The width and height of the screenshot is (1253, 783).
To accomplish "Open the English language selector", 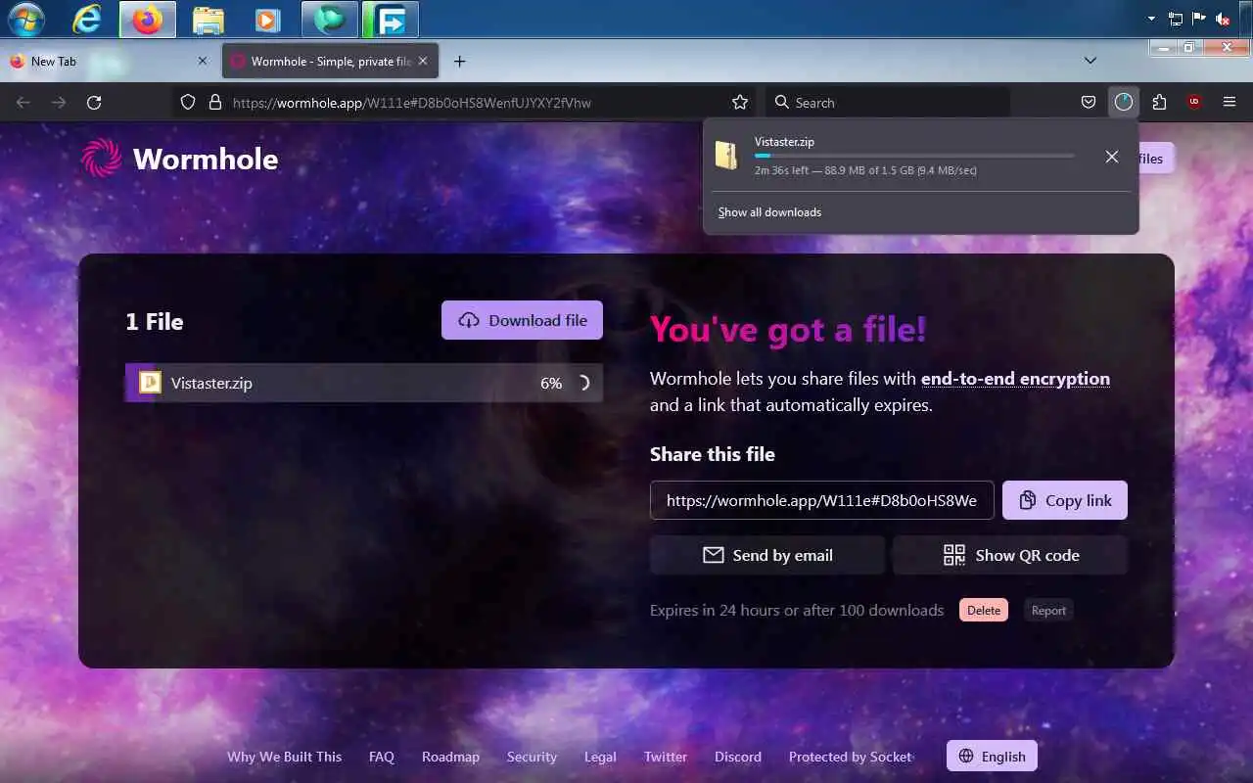I will click(992, 756).
